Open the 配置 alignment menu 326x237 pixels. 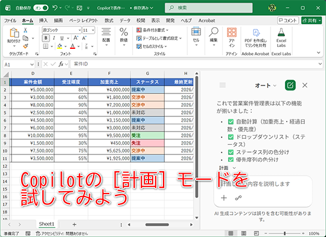coord(106,37)
